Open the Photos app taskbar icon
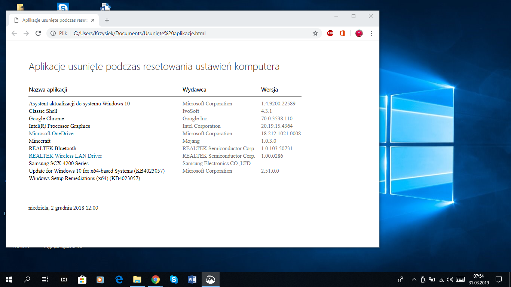Viewport: 511px width, 287px height. [211, 279]
